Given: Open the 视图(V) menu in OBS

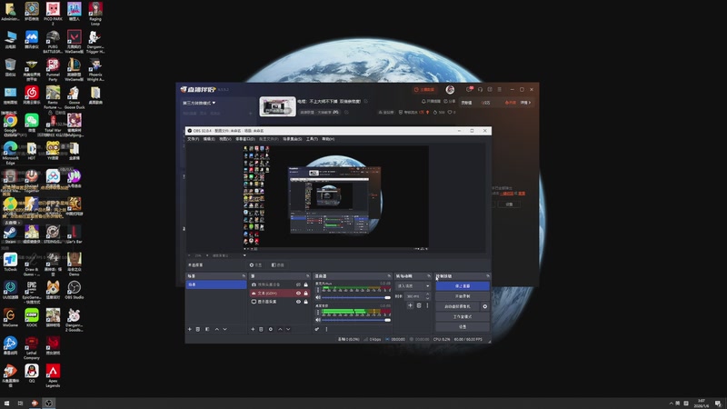Looking at the screenshot, I should pos(224,139).
